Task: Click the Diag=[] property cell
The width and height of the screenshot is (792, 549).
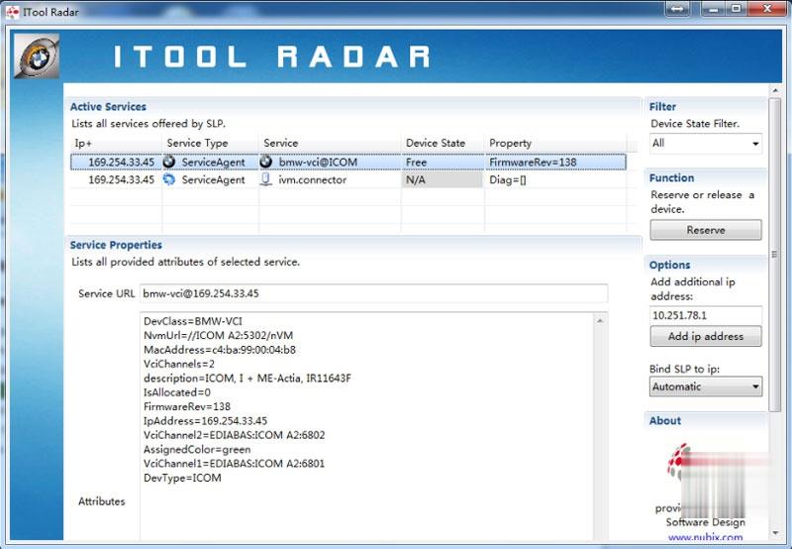Action: [555, 179]
